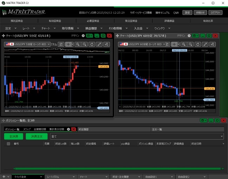The image size is (228, 179).
Task: Close the ポジション一覧 tab with red X
Action: coord(74,129)
